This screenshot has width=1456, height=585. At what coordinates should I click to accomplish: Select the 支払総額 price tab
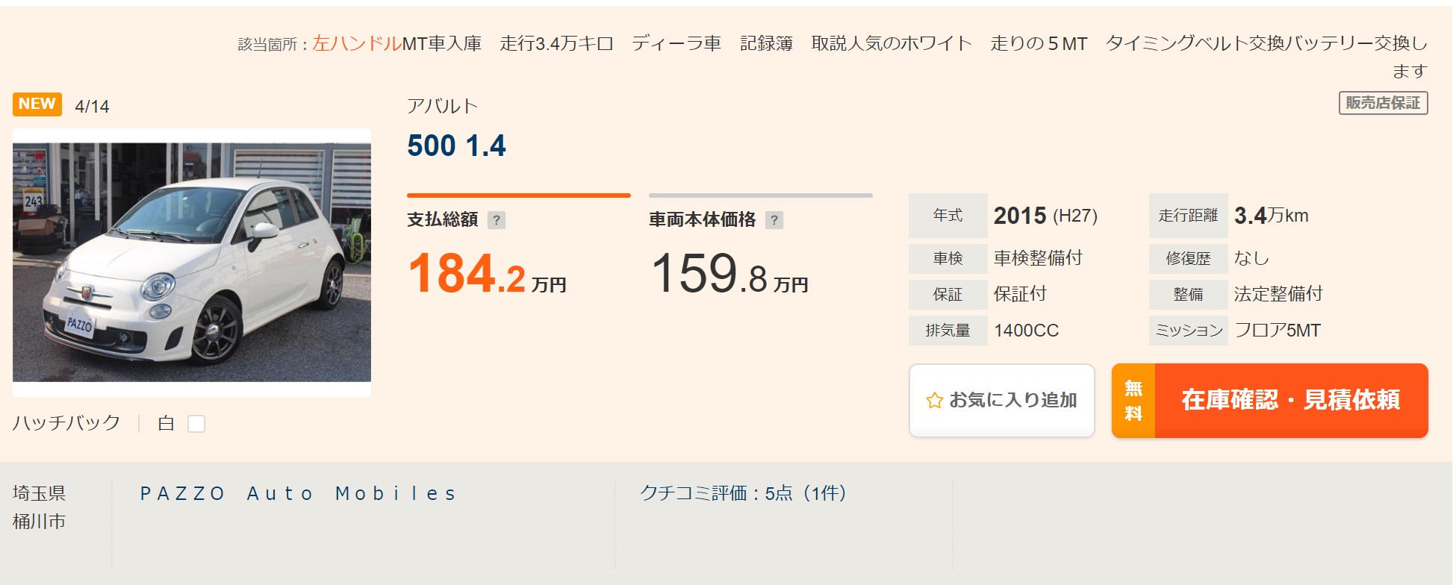(x=518, y=212)
